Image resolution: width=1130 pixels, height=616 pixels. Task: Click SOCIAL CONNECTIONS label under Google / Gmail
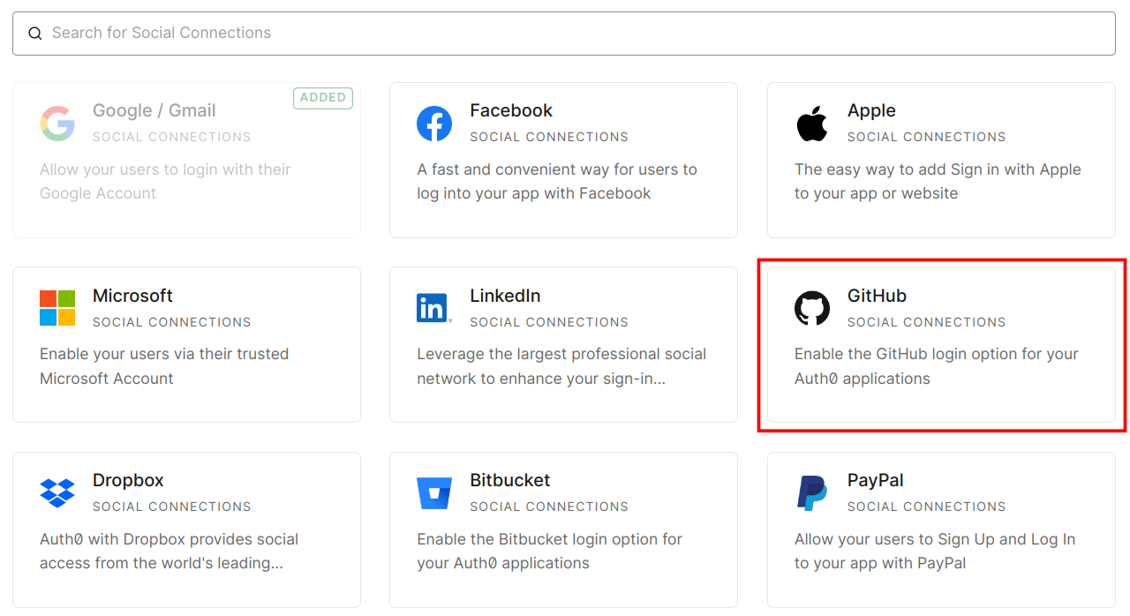[172, 137]
